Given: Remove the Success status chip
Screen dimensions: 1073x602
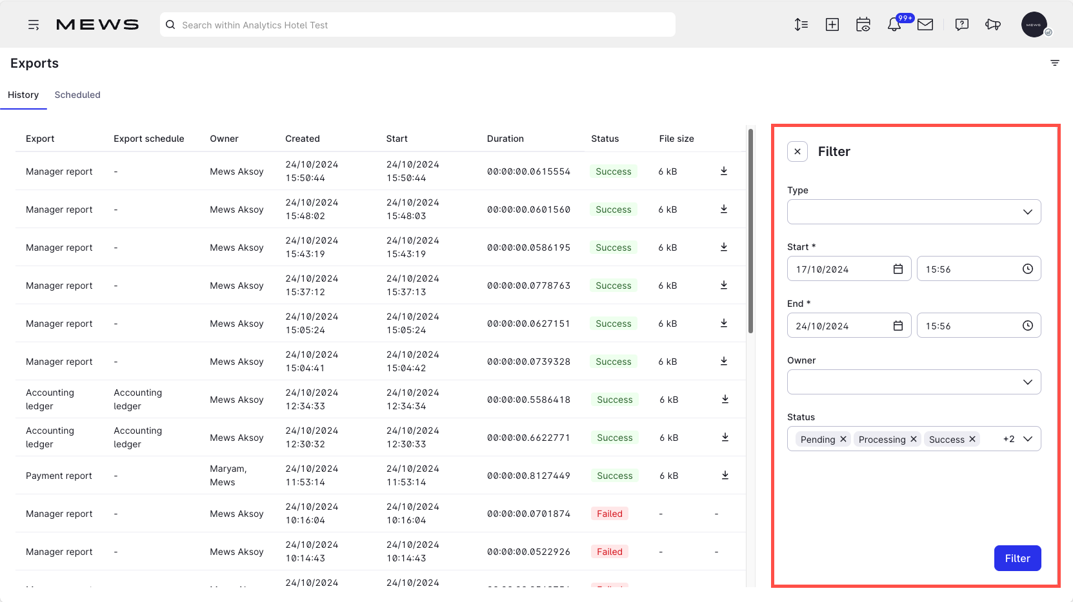Looking at the screenshot, I should click(x=972, y=439).
